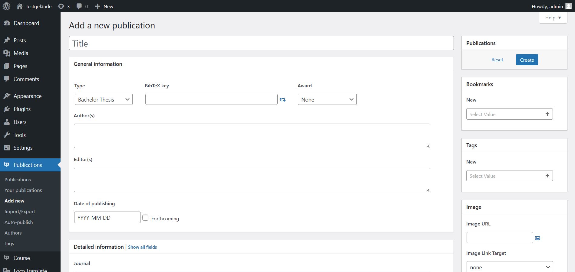Open Authors submenu item
Image resolution: width=575 pixels, height=272 pixels.
[13, 233]
